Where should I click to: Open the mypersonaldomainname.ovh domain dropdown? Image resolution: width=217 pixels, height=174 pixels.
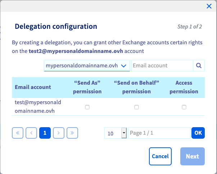(x=87, y=66)
